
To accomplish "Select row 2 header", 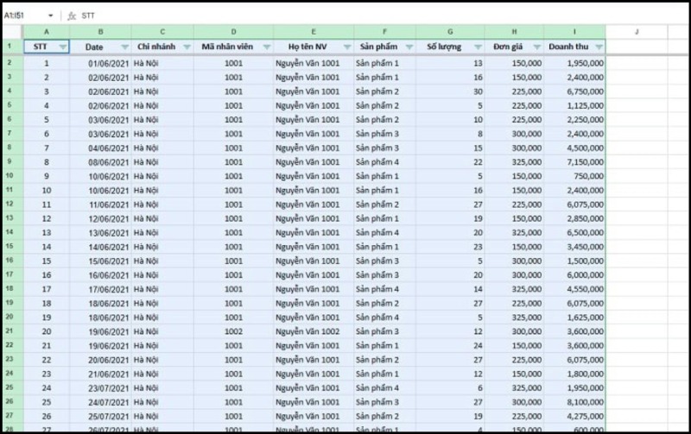I will [x=9, y=63].
